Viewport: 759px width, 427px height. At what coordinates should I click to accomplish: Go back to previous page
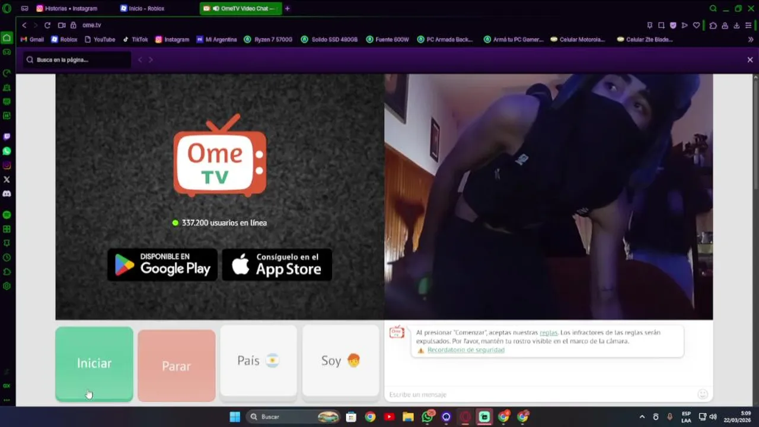click(x=24, y=25)
